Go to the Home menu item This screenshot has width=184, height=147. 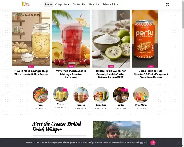(48, 4)
